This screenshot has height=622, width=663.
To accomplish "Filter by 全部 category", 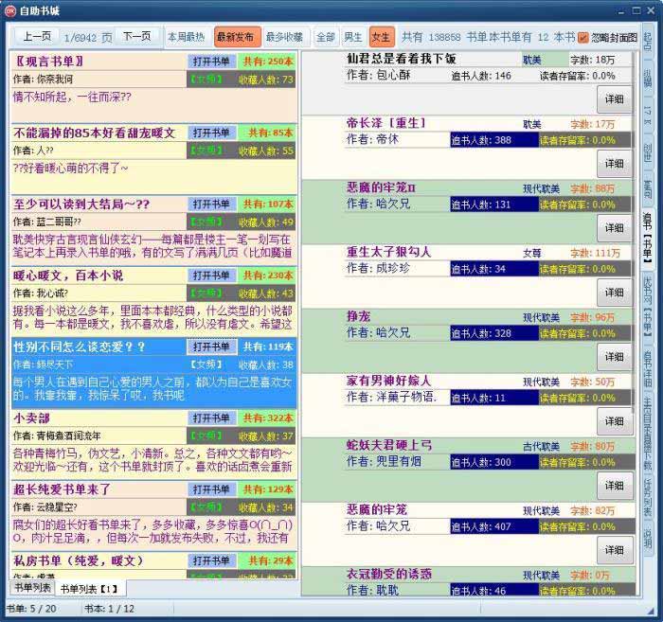I will (x=325, y=37).
